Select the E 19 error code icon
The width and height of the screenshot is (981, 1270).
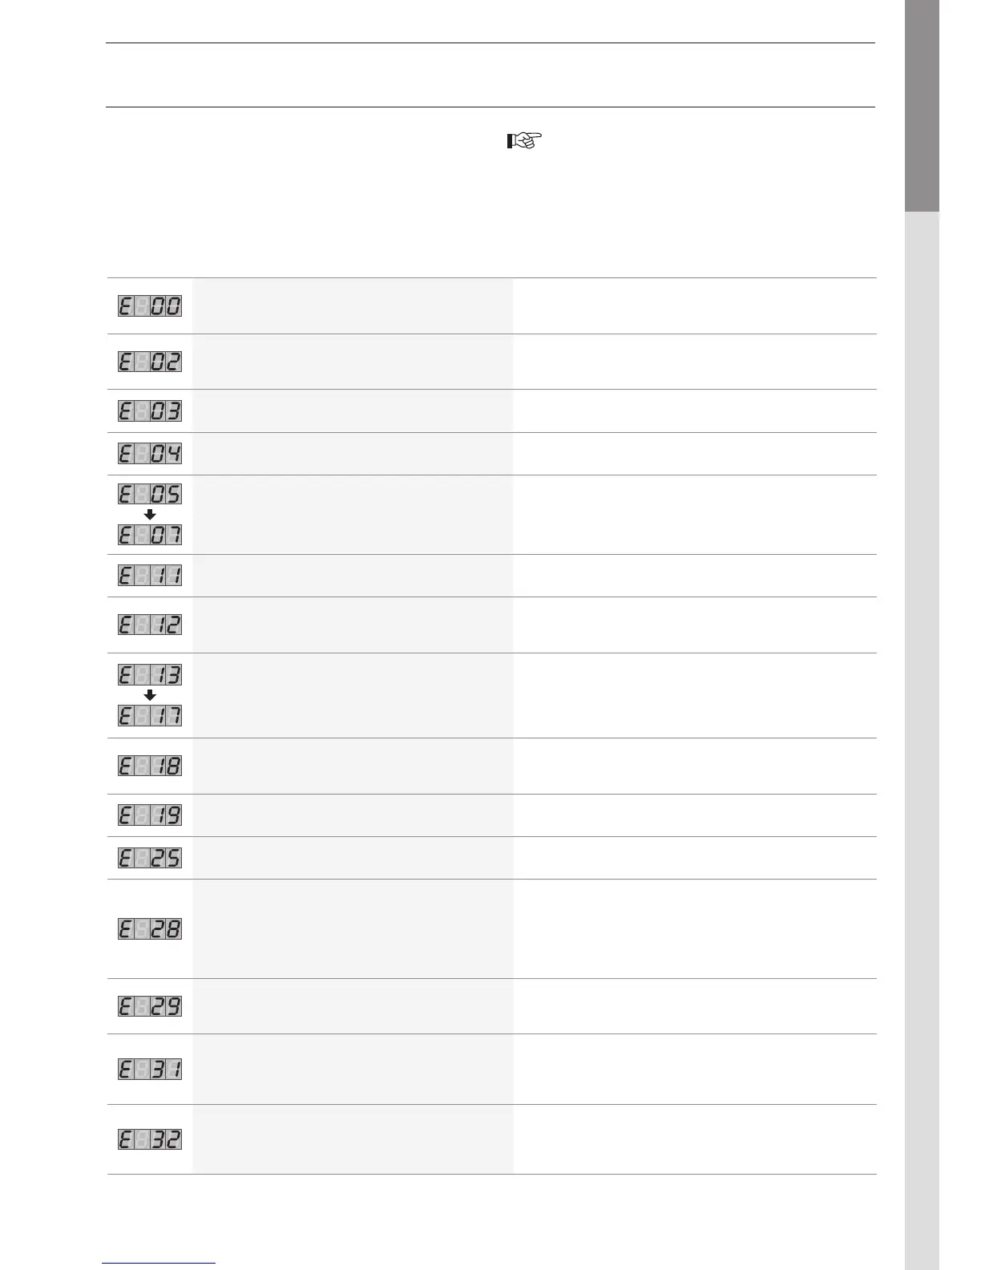click(150, 815)
